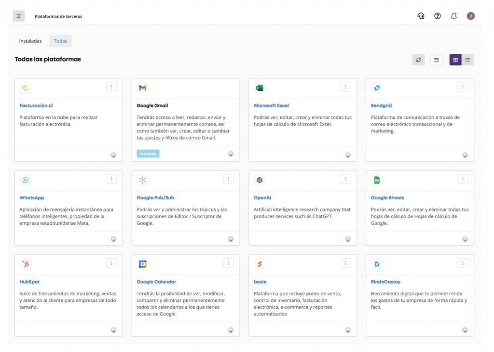Open OpenAI card options menu

pyautogui.click(x=345, y=179)
